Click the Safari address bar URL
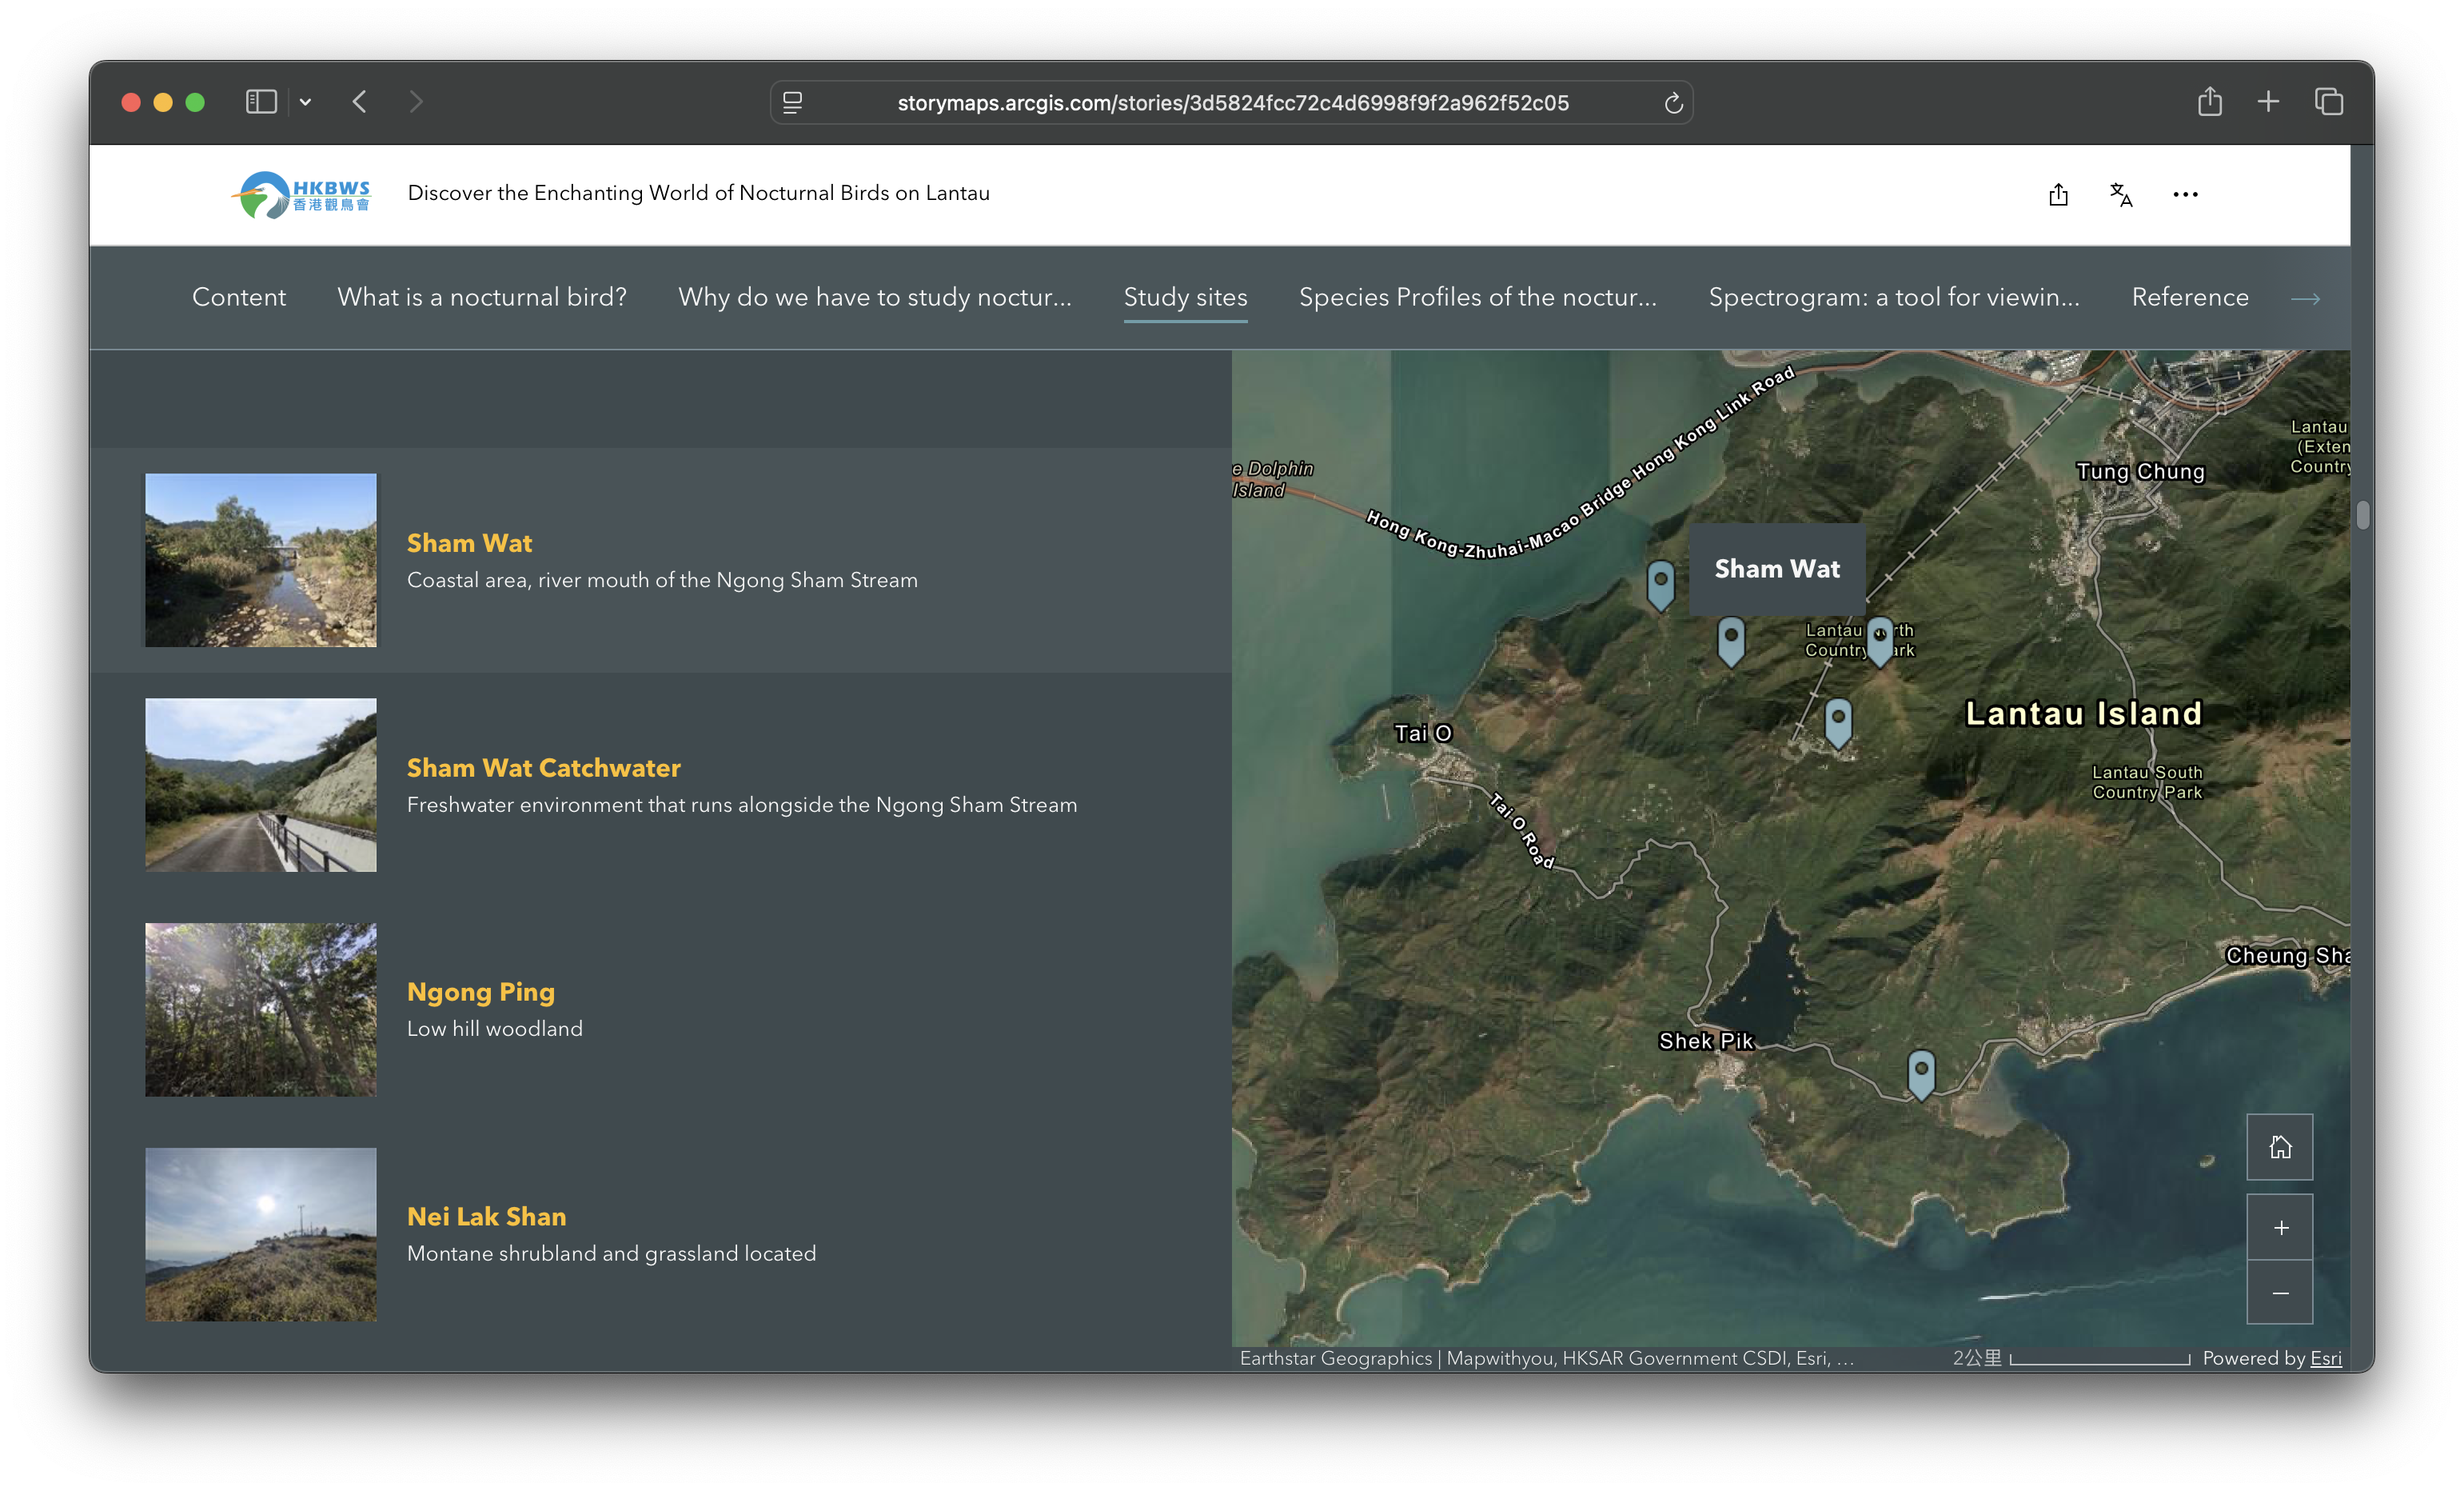Image resolution: width=2464 pixels, height=1491 pixels. click(x=1232, y=103)
